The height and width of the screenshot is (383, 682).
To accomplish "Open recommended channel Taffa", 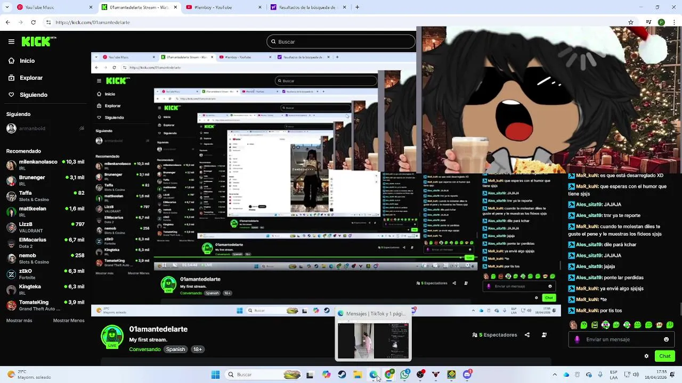I will 45,196.
